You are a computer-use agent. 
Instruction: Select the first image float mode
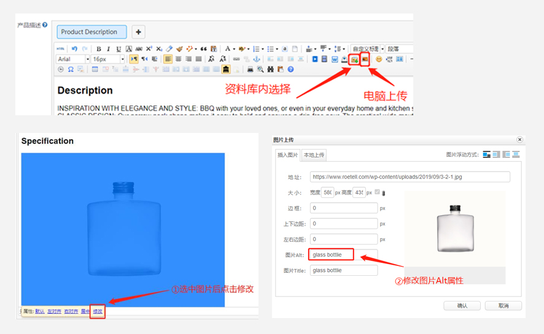[487, 154]
